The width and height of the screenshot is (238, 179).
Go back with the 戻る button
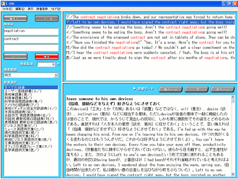coord(15,19)
